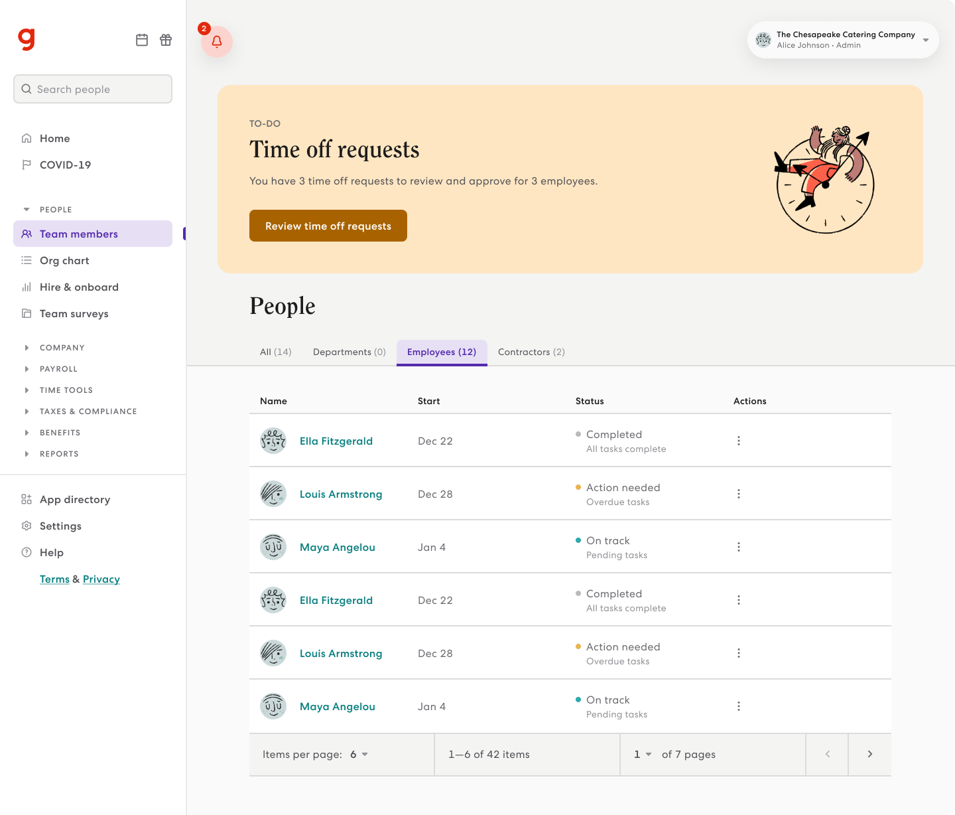Click Review time off requests button
Screen dimensions: 955x815
(328, 226)
